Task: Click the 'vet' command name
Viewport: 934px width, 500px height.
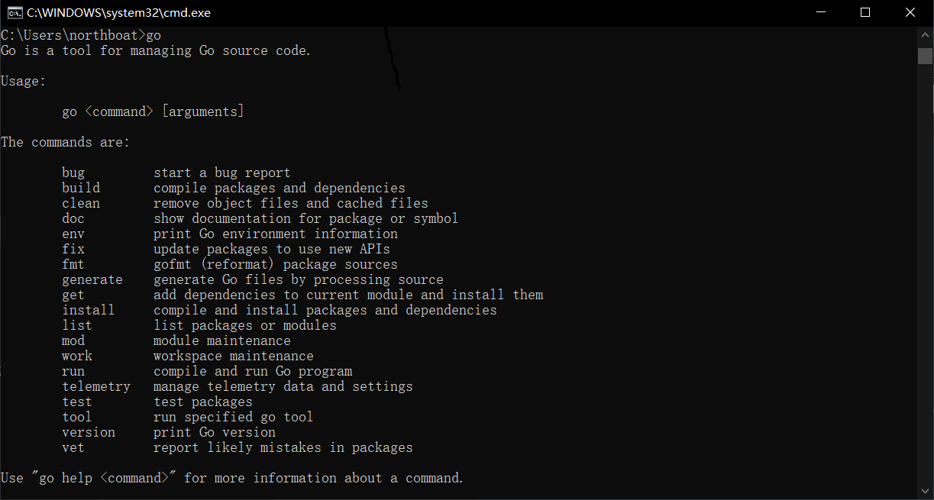Action: pyautogui.click(x=73, y=447)
